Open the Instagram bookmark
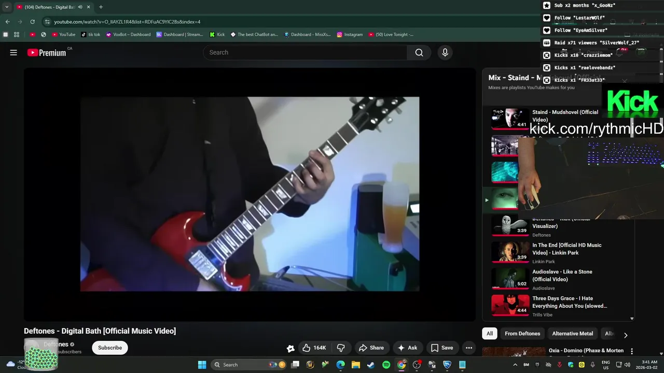The width and height of the screenshot is (664, 373). [350, 35]
